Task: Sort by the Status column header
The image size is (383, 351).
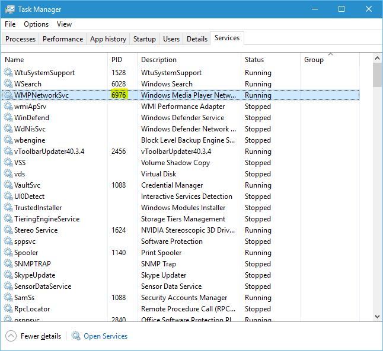Action: (x=270, y=60)
